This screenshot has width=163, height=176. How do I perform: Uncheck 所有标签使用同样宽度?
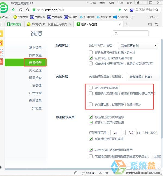91,139
